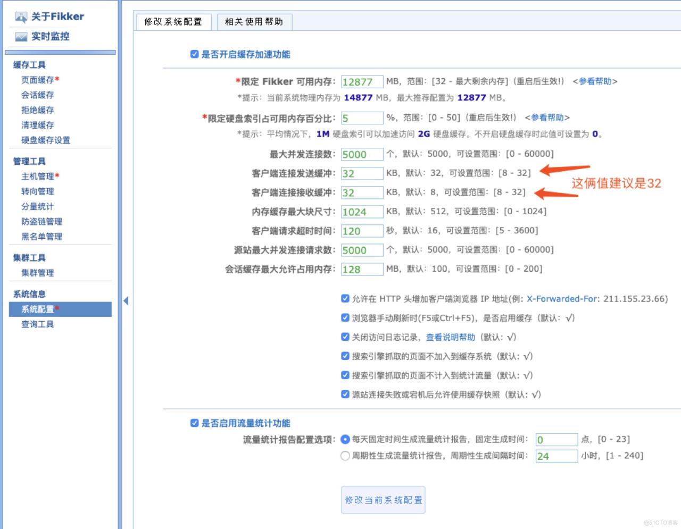Open 参看帮助 link beside Fikker memory limit
The height and width of the screenshot is (529, 681).
(x=595, y=81)
